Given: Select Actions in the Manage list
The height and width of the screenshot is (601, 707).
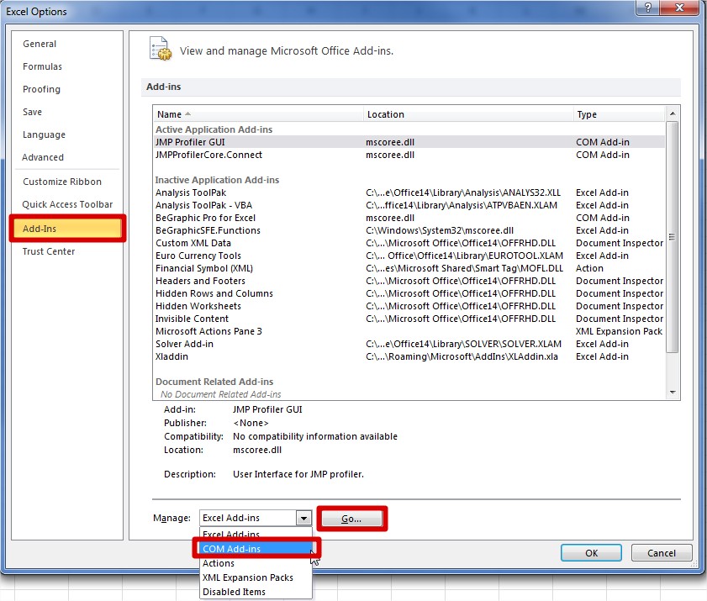Looking at the screenshot, I should 219,563.
